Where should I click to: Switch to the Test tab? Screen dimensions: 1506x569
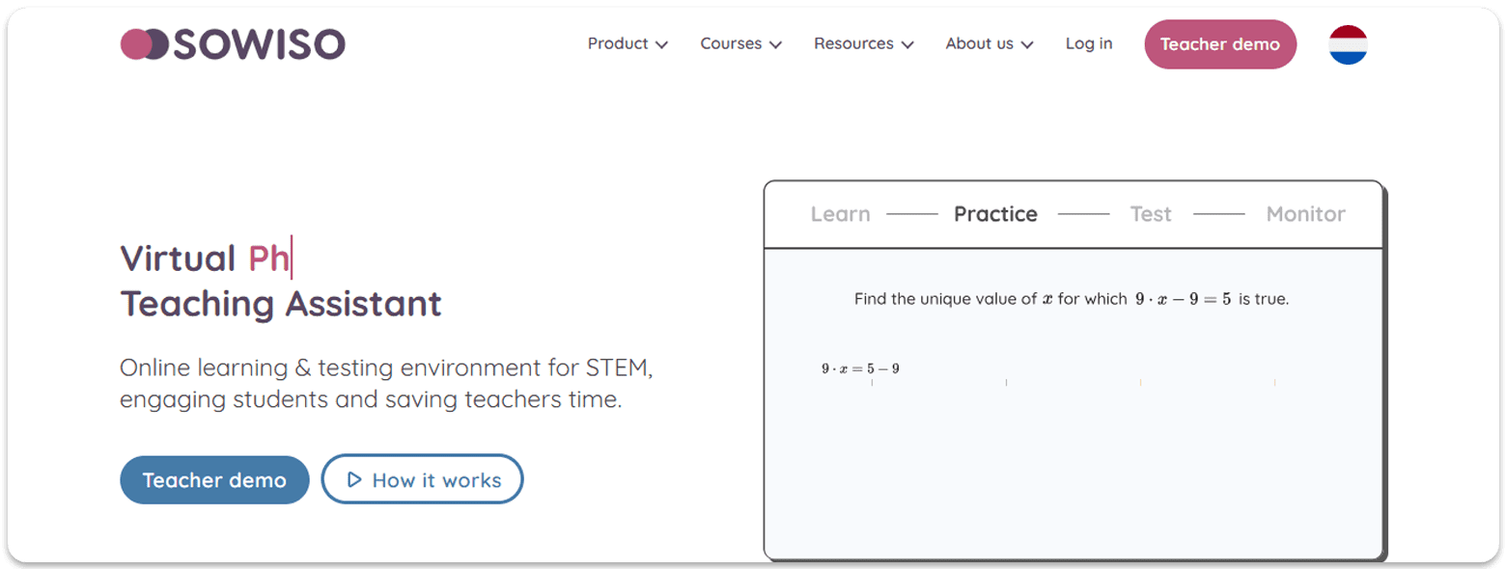pyautogui.click(x=1151, y=214)
